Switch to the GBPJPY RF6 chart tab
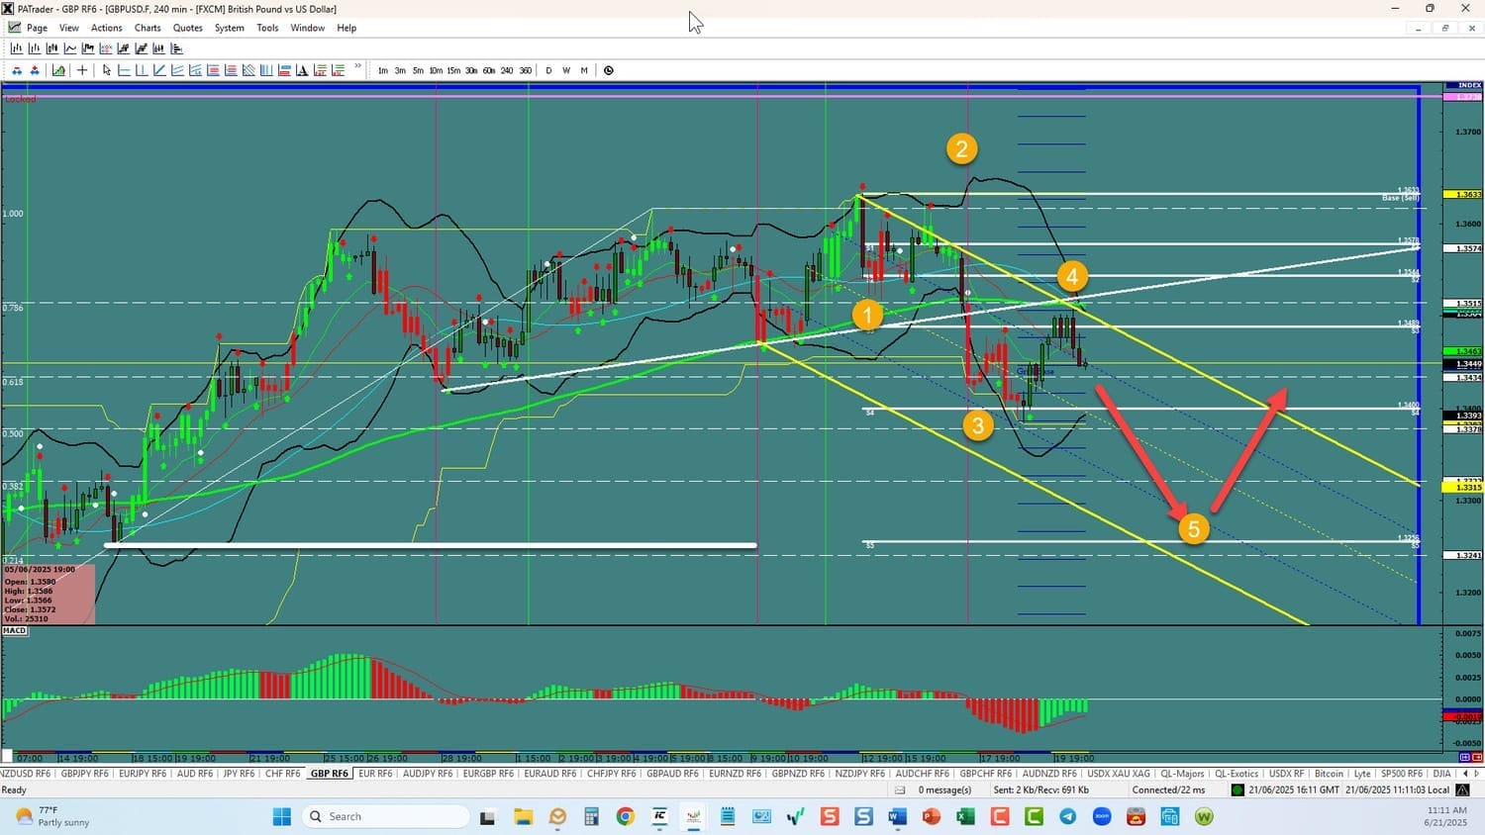The height and width of the screenshot is (835, 1485). coord(85,774)
